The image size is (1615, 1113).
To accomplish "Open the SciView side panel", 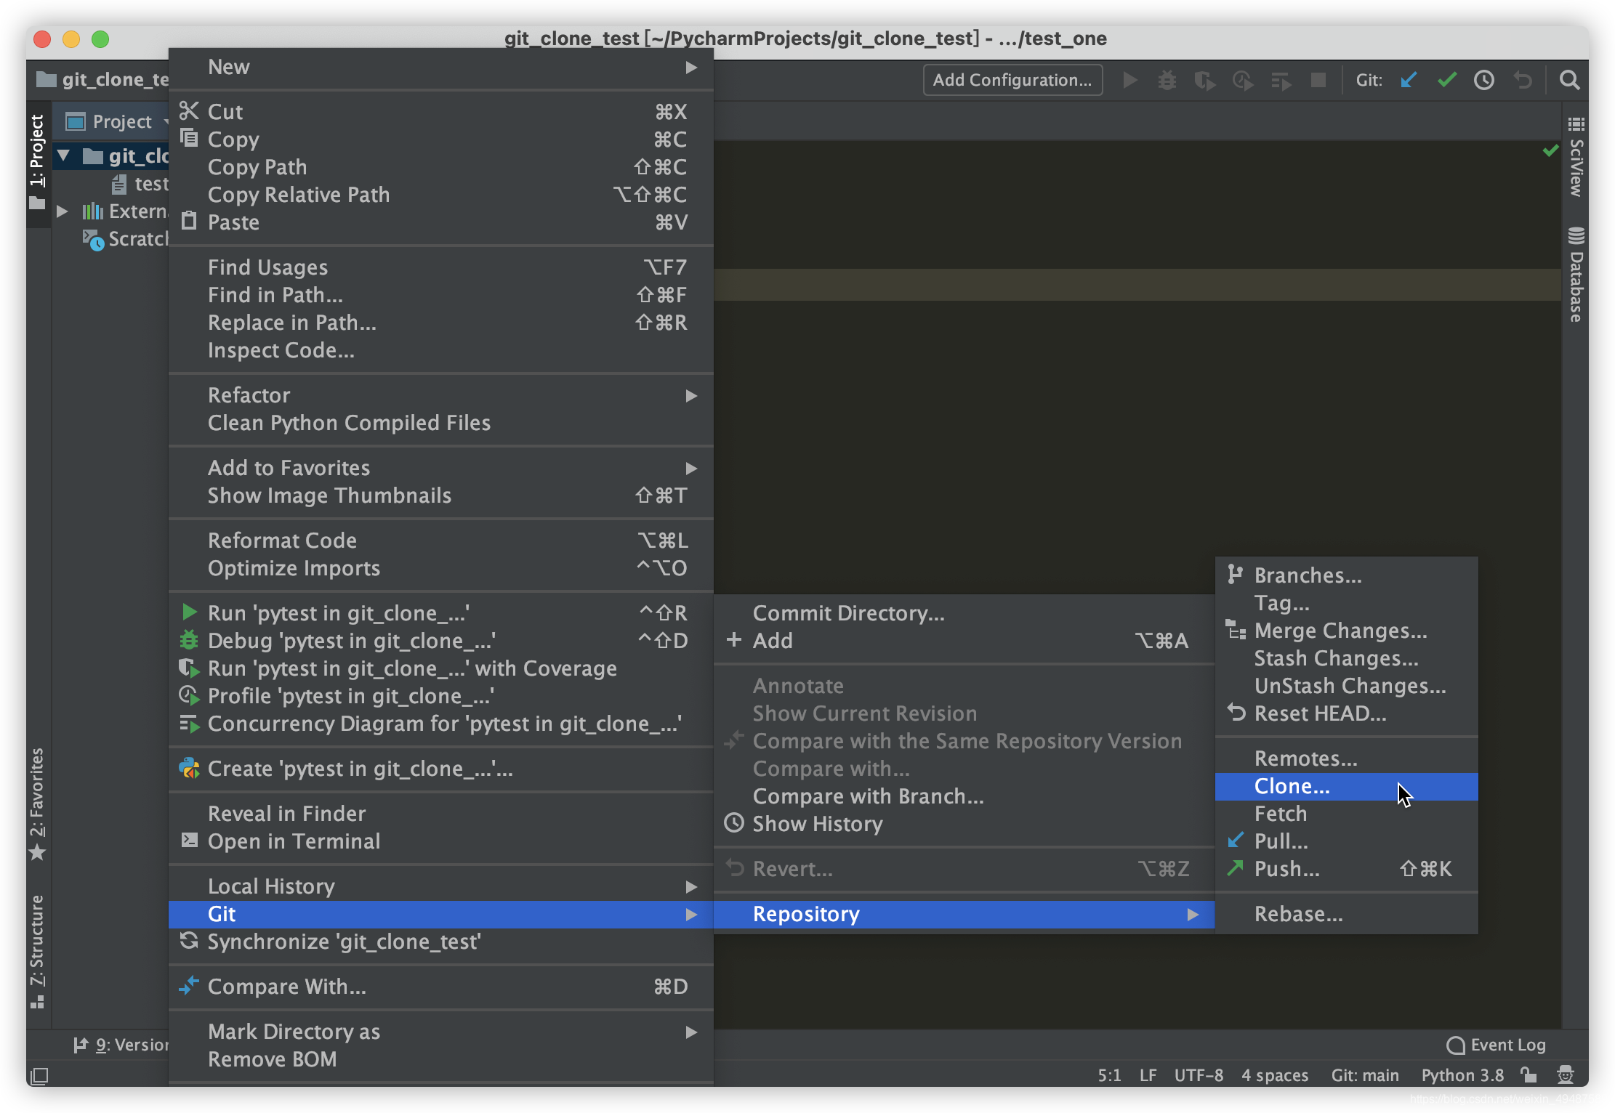I will click(1576, 157).
